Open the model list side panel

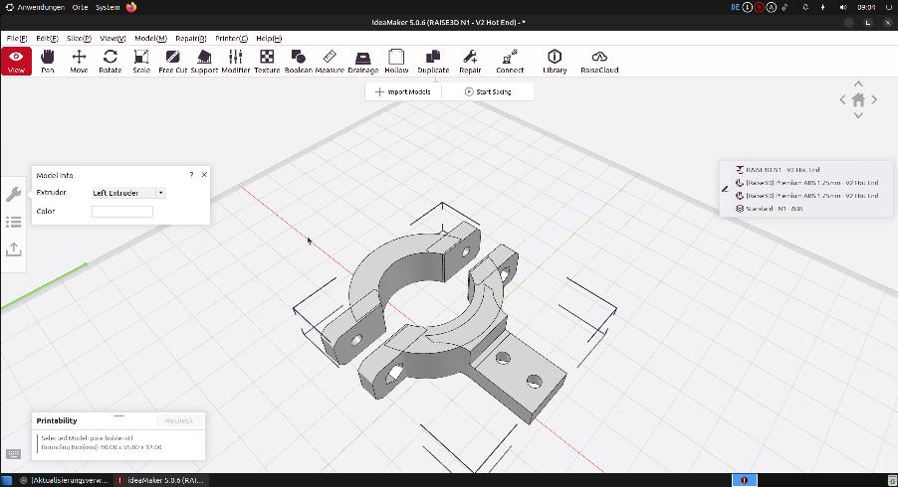(13, 222)
